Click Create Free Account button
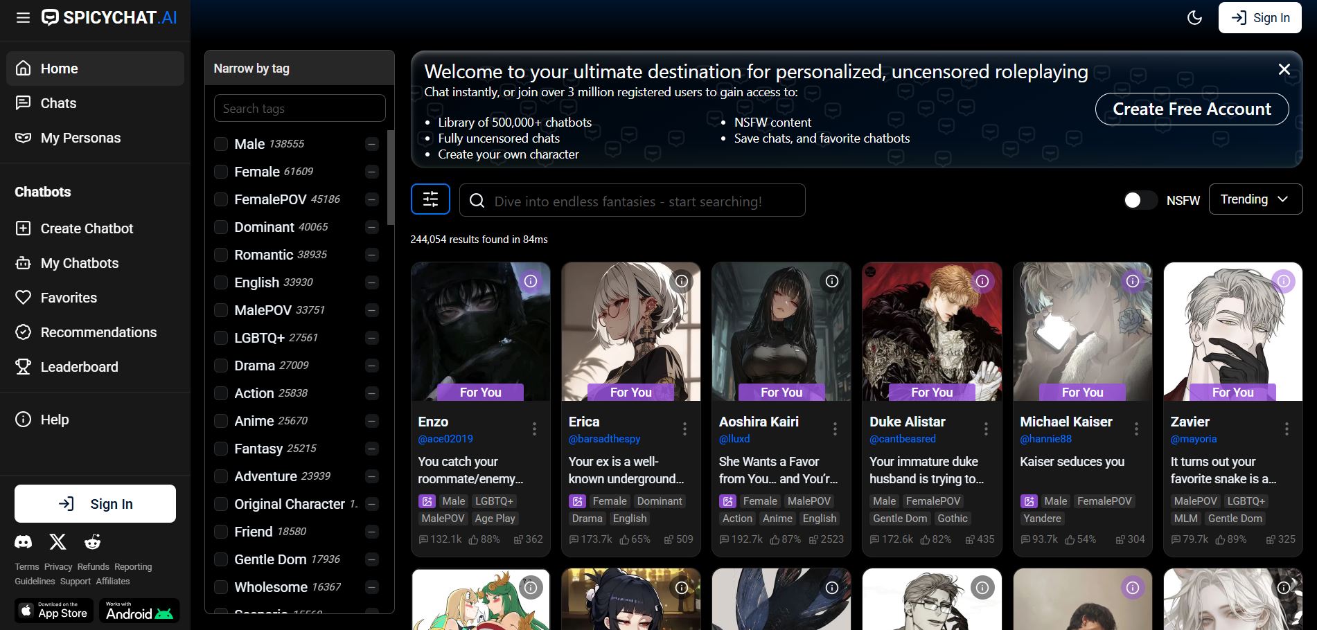This screenshot has width=1317, height=630. 1192,109
